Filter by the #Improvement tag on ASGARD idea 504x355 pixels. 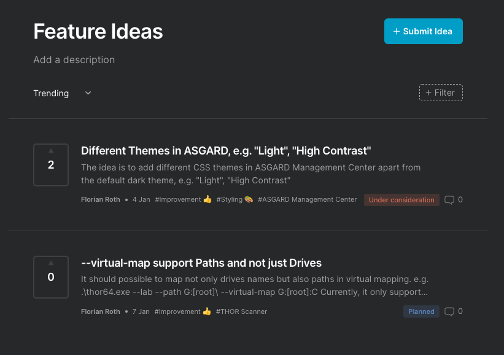(183, 200)
